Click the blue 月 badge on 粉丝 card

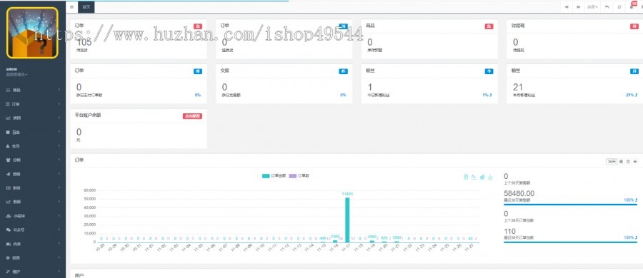point(634,71)
